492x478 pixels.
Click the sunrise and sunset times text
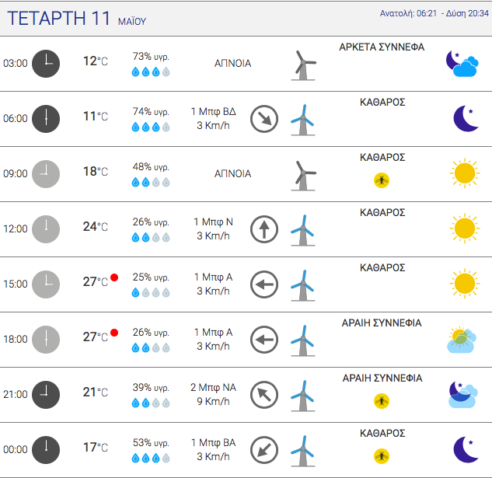click(x=434, y=13)
